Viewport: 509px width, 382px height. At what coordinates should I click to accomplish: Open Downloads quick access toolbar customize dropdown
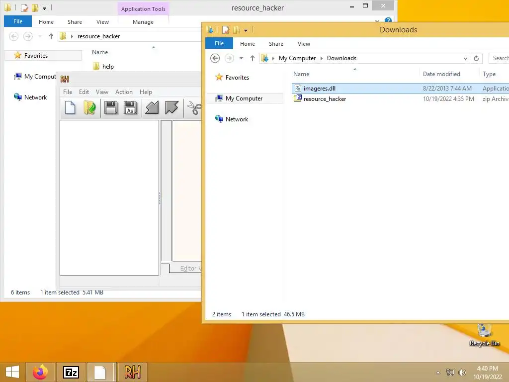point(246,30)
